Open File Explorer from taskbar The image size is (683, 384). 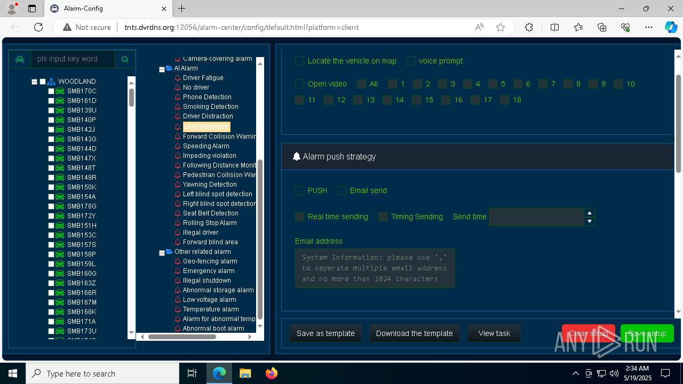tap(245, 373)
